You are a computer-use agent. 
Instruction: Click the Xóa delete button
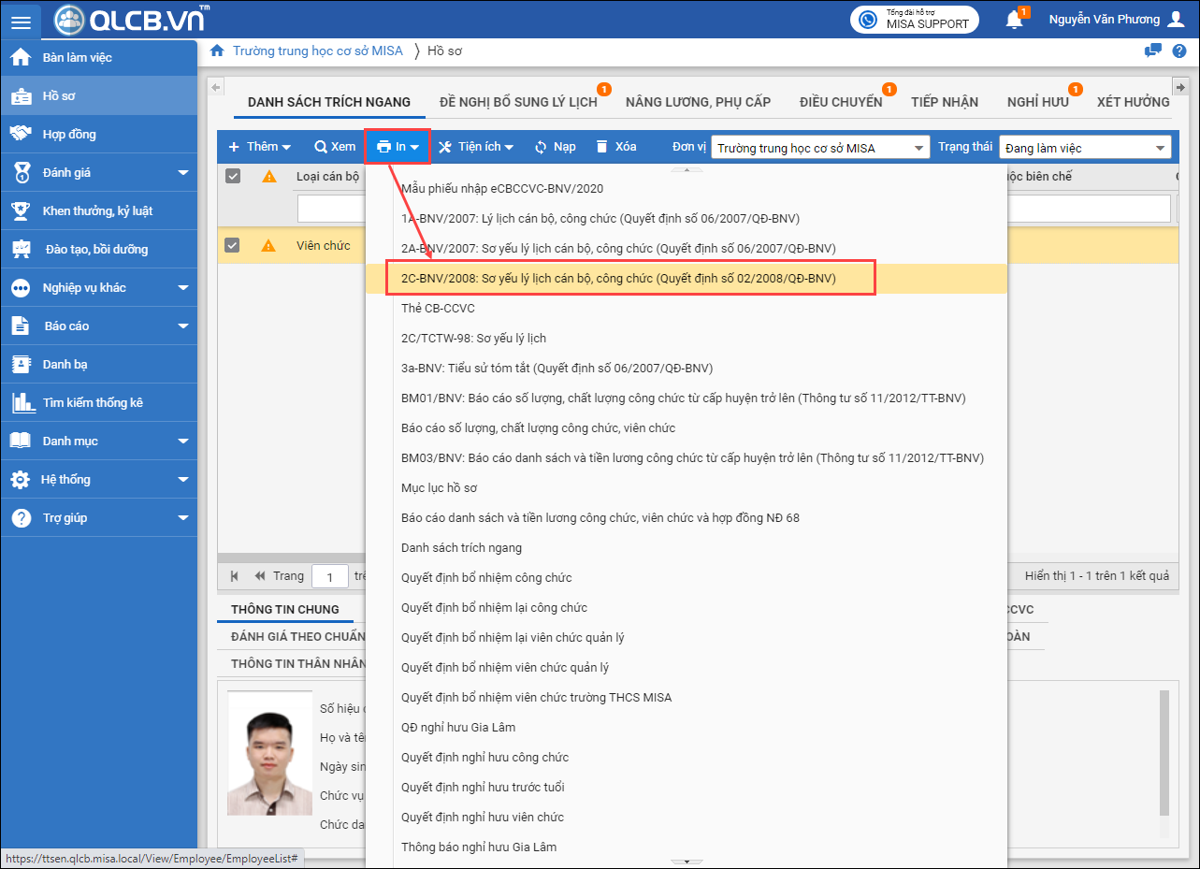(x=616, y=147)
